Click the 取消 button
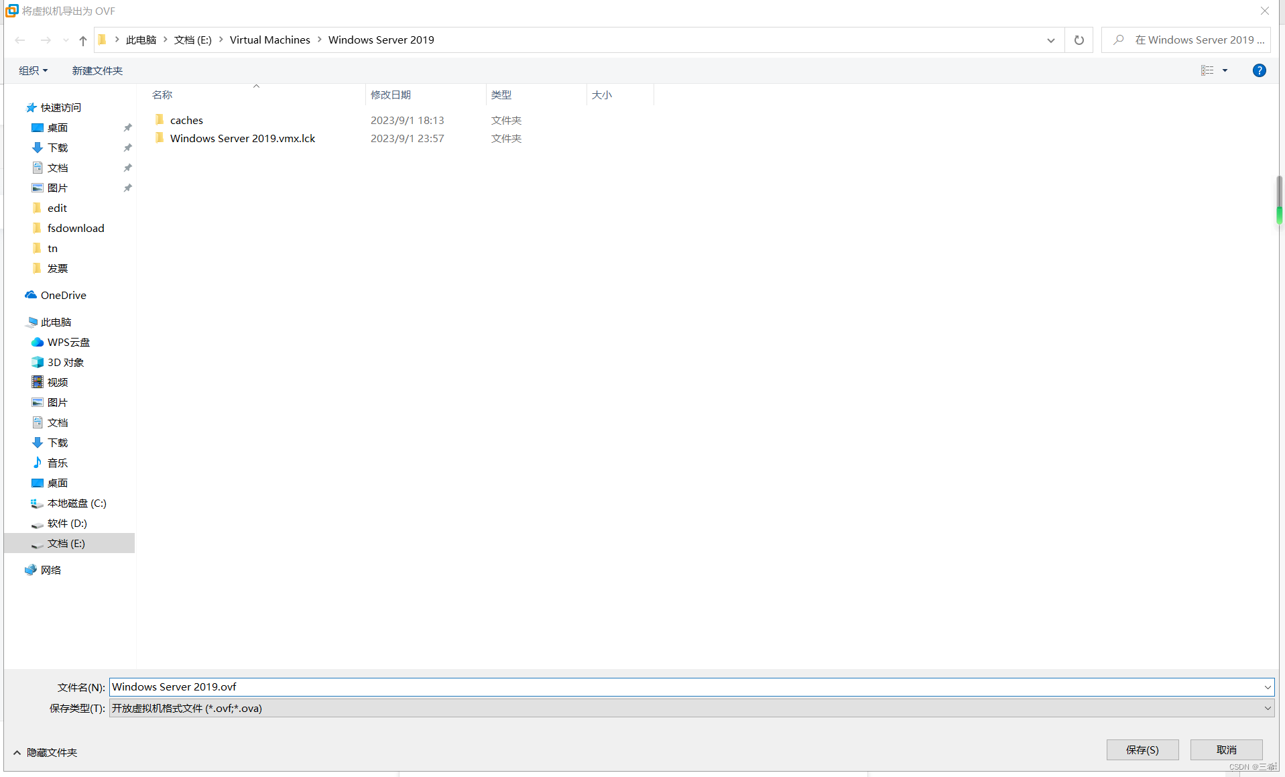 [1227, 750]
